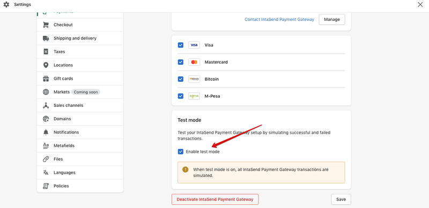Click the Gift cards present icon

click(x=46, y=79)
